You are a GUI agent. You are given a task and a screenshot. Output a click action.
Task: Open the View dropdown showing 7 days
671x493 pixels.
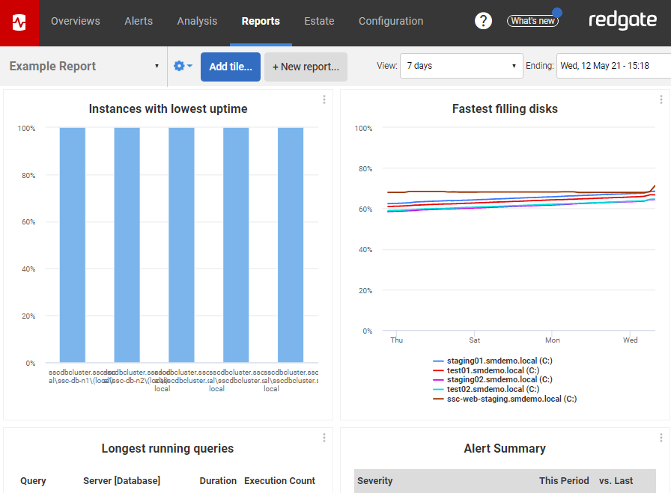click(x=461, y=66)
